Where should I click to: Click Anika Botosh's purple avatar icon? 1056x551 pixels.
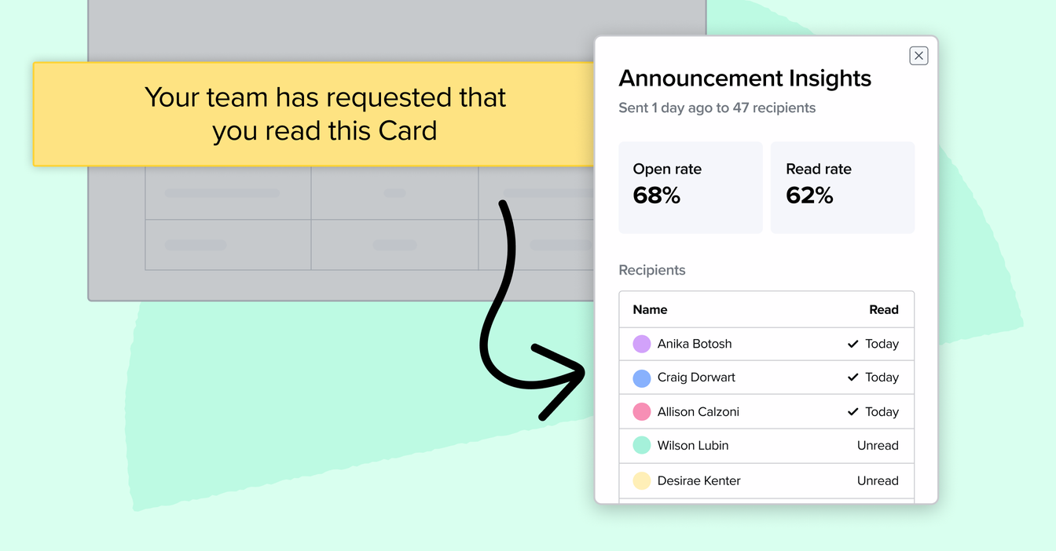click(641, 344)
